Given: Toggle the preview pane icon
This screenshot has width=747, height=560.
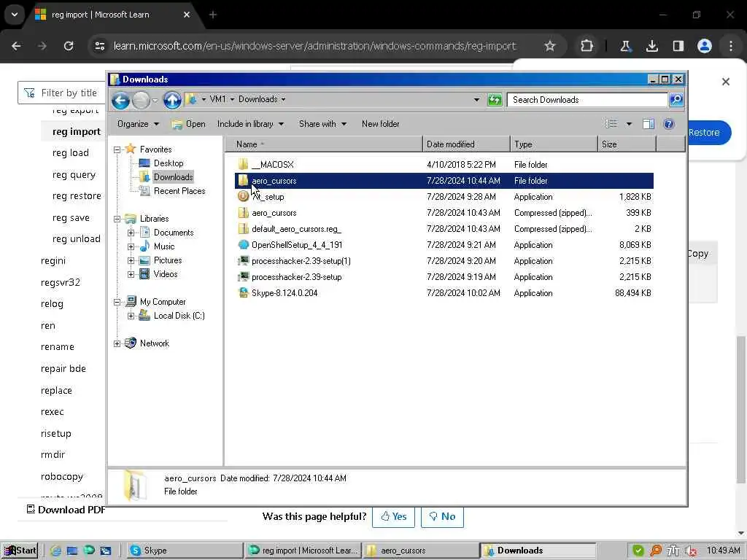Looking at the screenshot, I should [649, 124].
